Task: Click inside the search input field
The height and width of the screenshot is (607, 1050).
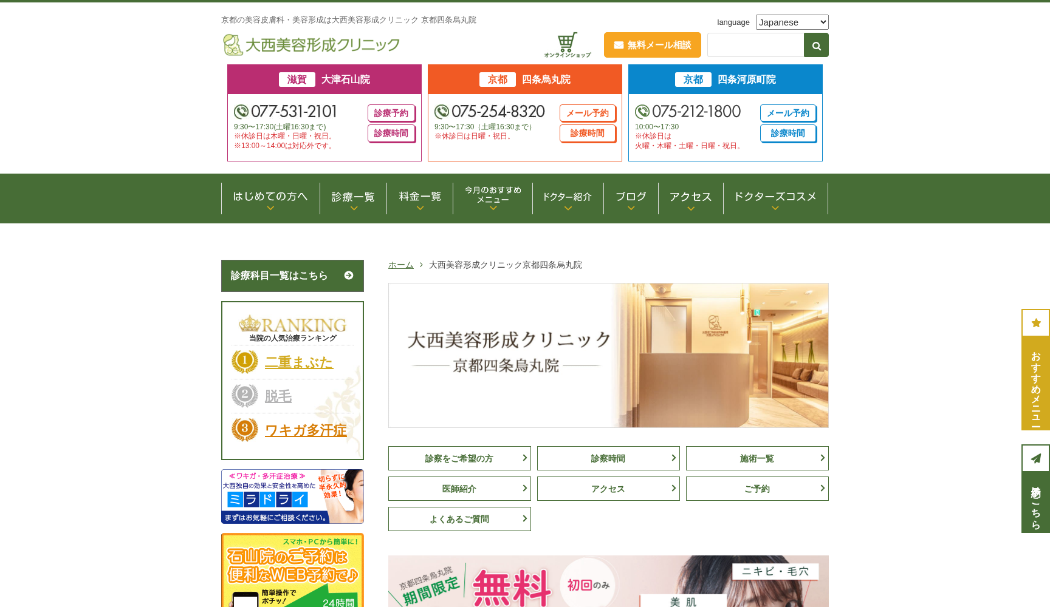Action: (756, 45)
